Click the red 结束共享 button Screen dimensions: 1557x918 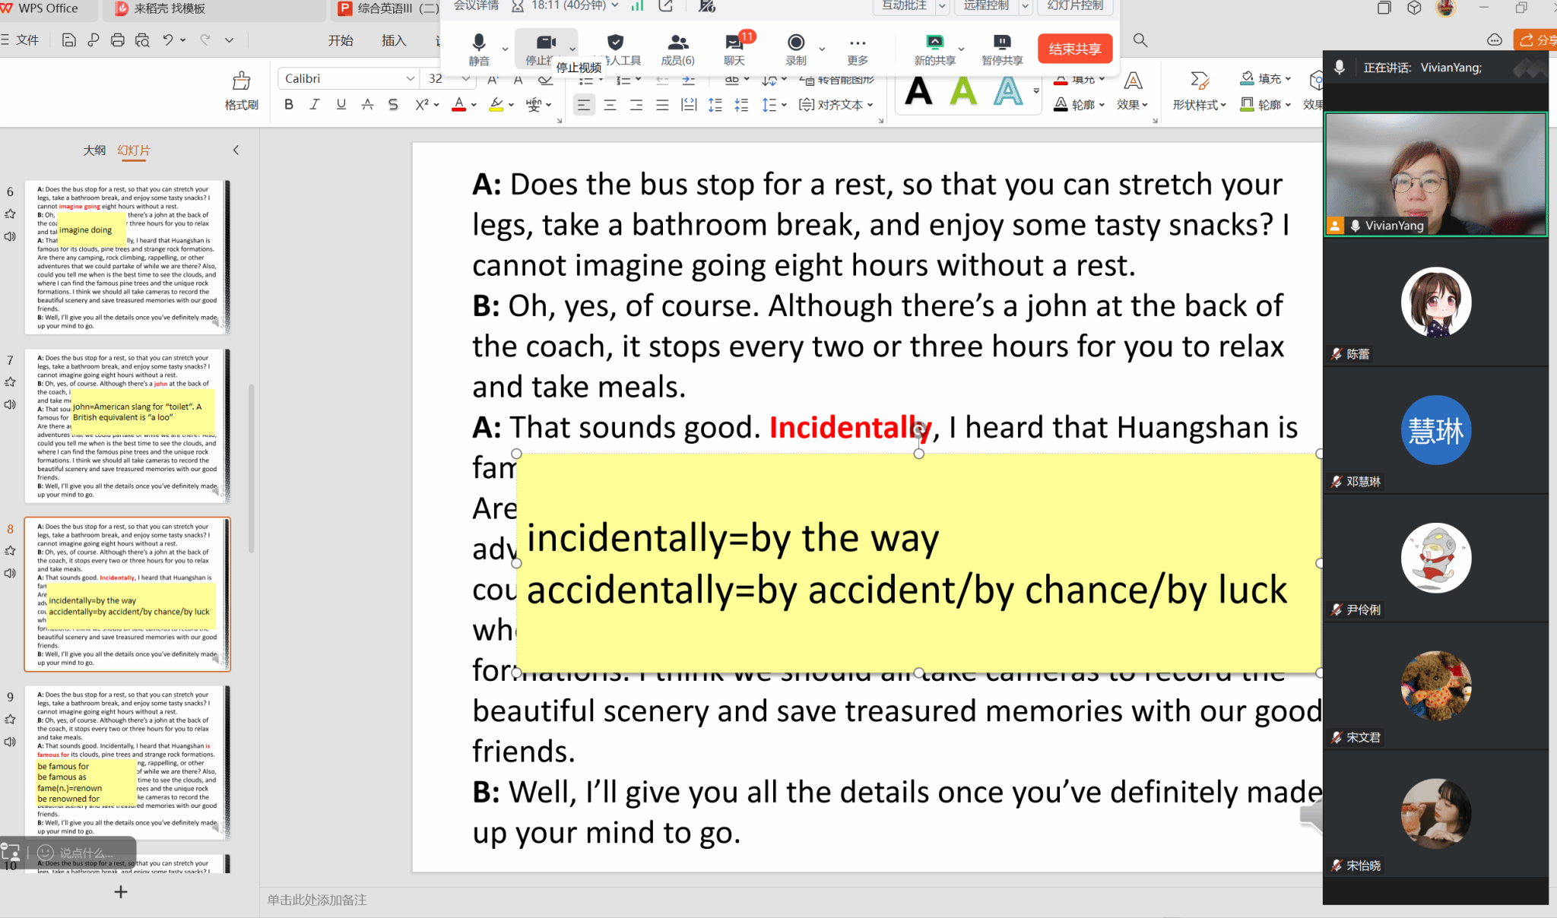pos(1074,49)
